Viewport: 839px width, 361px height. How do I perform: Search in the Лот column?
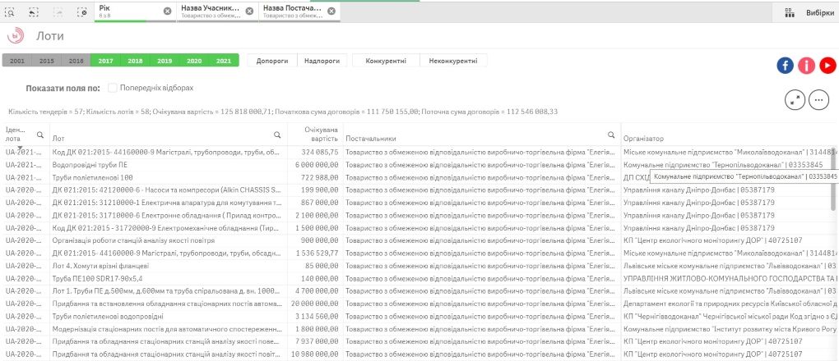coord(278,135)
